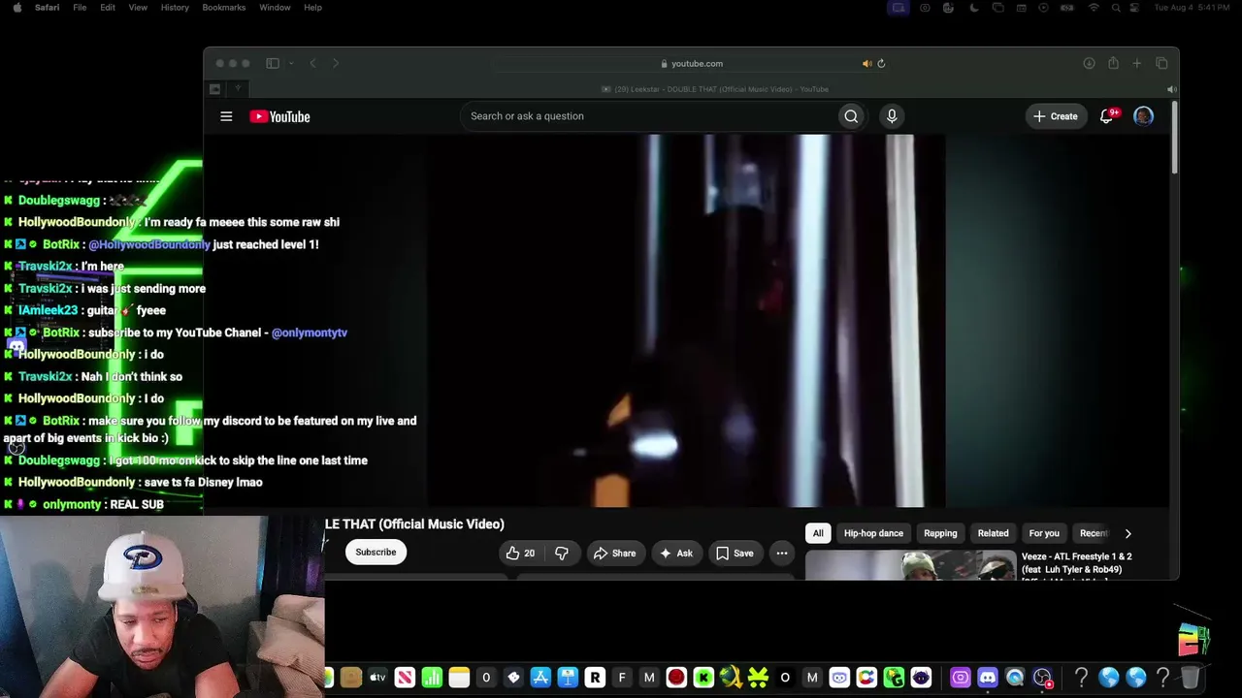This screenshot has width=1242, height=698.
Task: Open a new Safari tab
Action: pyautogui.click(x=1137, y=63)
